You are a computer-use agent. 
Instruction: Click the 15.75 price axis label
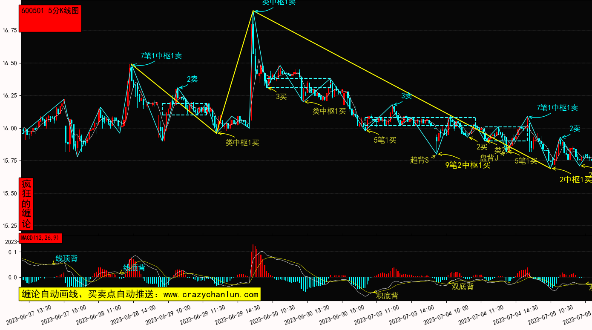tap(10, 161)
